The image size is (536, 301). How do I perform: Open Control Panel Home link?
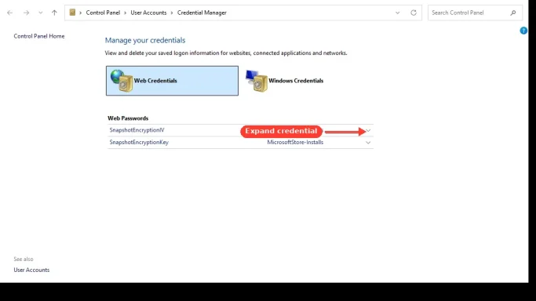pyautogui.click(x=39, y=36)
